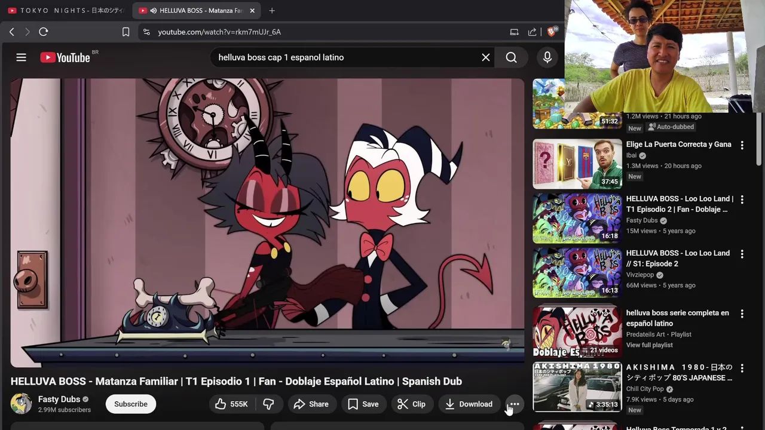
Task: Open options for helluva boss serie completa playlist
Action: (742, 314)
